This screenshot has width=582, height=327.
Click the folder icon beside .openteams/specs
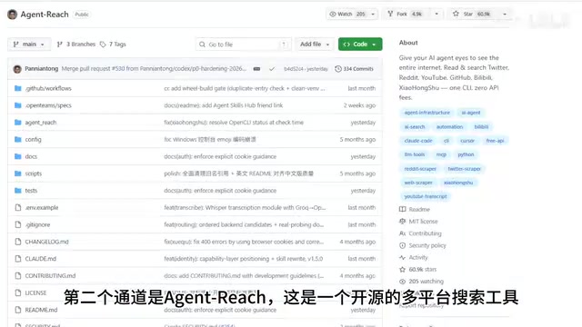coord(18,105)
